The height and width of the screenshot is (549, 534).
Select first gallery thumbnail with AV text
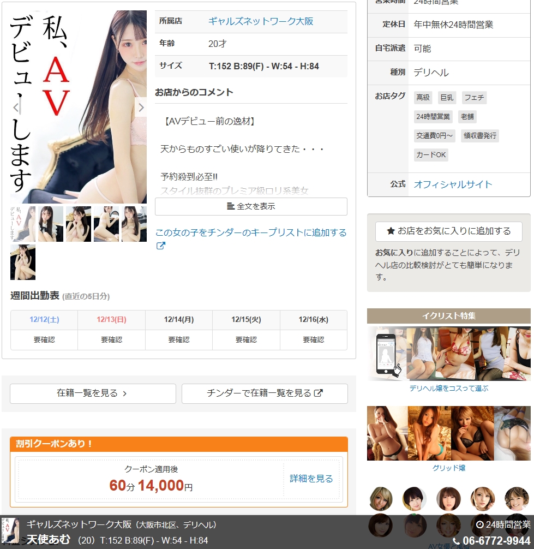click(23, 224)
